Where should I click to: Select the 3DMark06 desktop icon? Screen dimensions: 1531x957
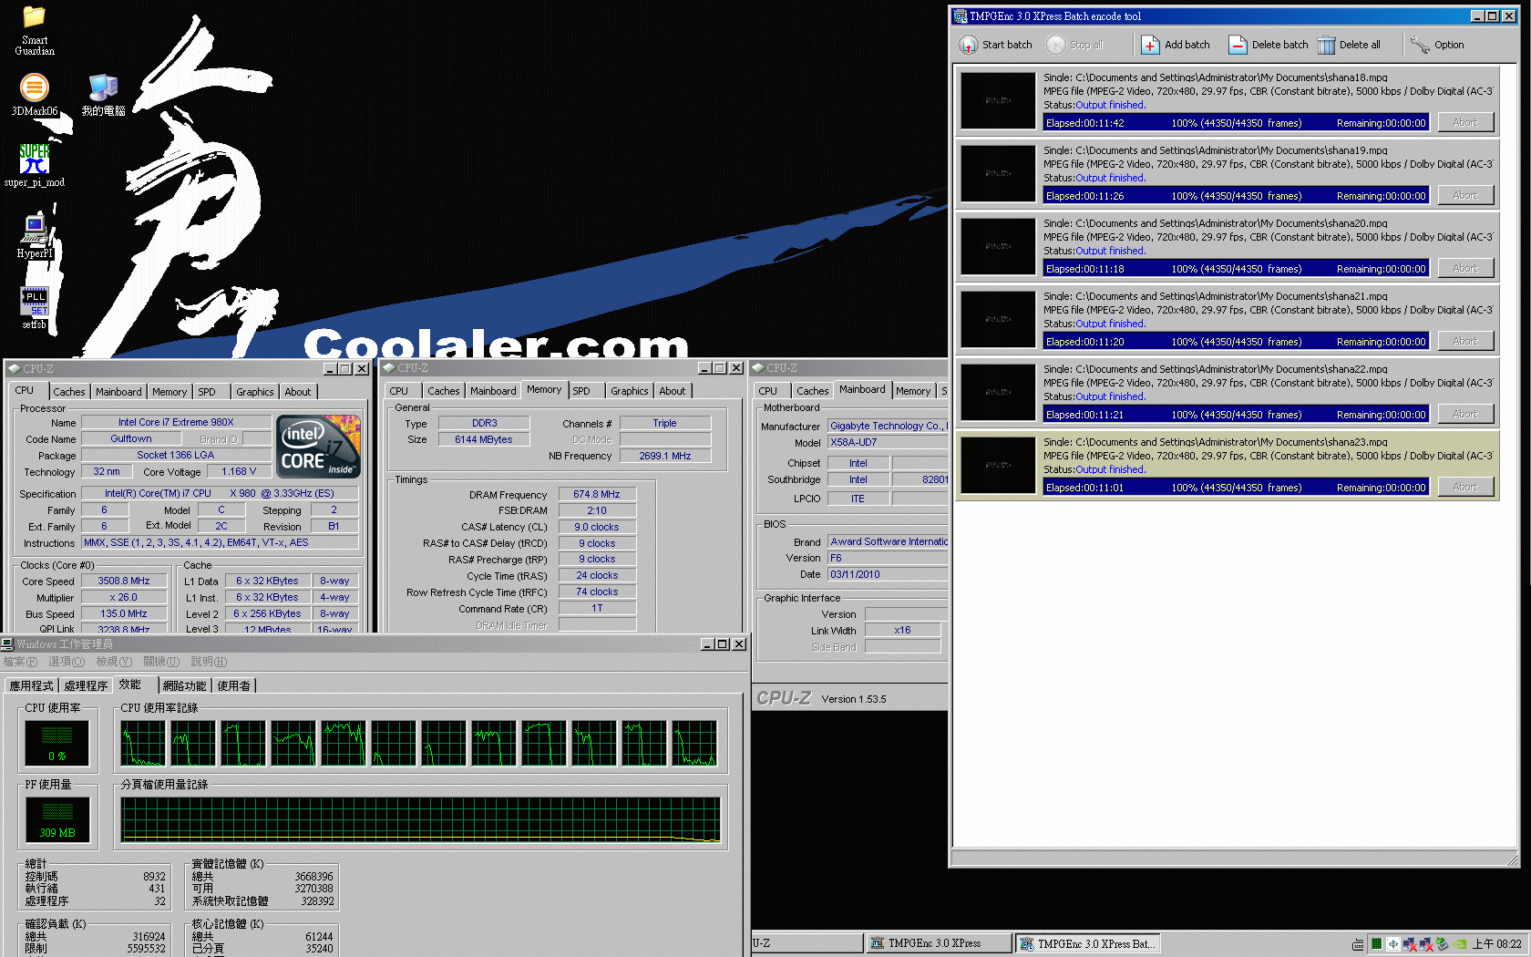click(x=35, y=94)
